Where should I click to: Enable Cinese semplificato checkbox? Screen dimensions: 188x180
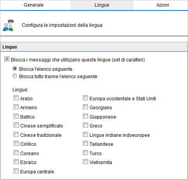(16, 125)
